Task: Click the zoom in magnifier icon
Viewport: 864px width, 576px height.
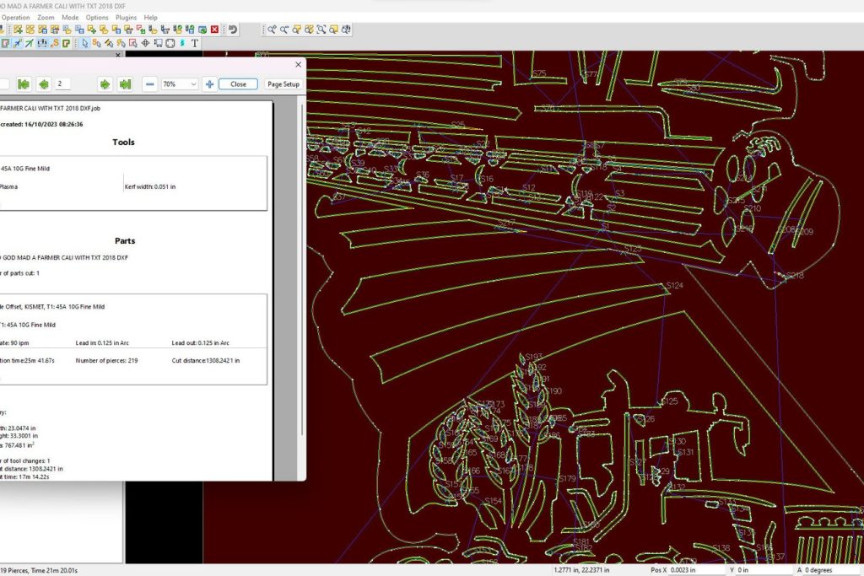Action: point(272,30)
